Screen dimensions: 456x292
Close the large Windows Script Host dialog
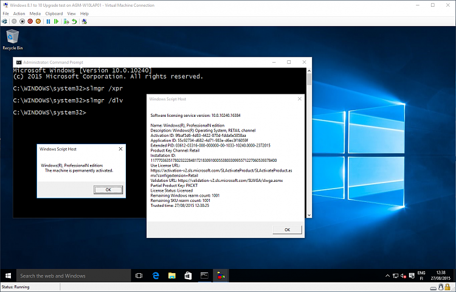pos(299,99)
